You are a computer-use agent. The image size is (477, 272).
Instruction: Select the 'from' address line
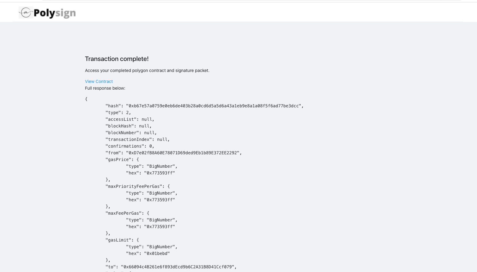click(x=174, y=153)
